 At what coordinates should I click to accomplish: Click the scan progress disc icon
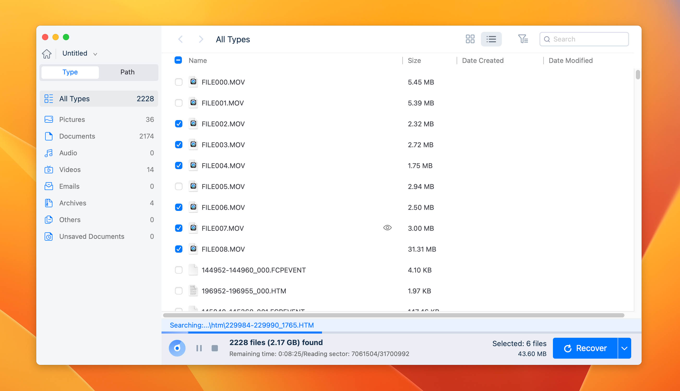(177, 348)
